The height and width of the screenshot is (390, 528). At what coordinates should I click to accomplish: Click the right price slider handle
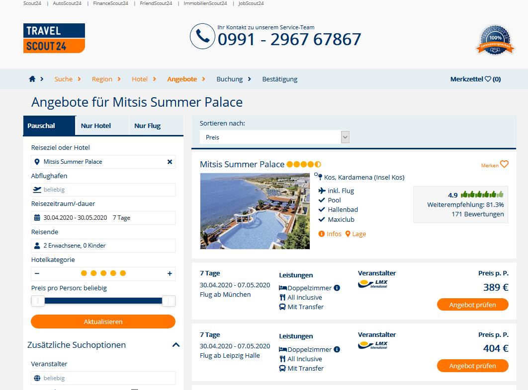point(169,301)
